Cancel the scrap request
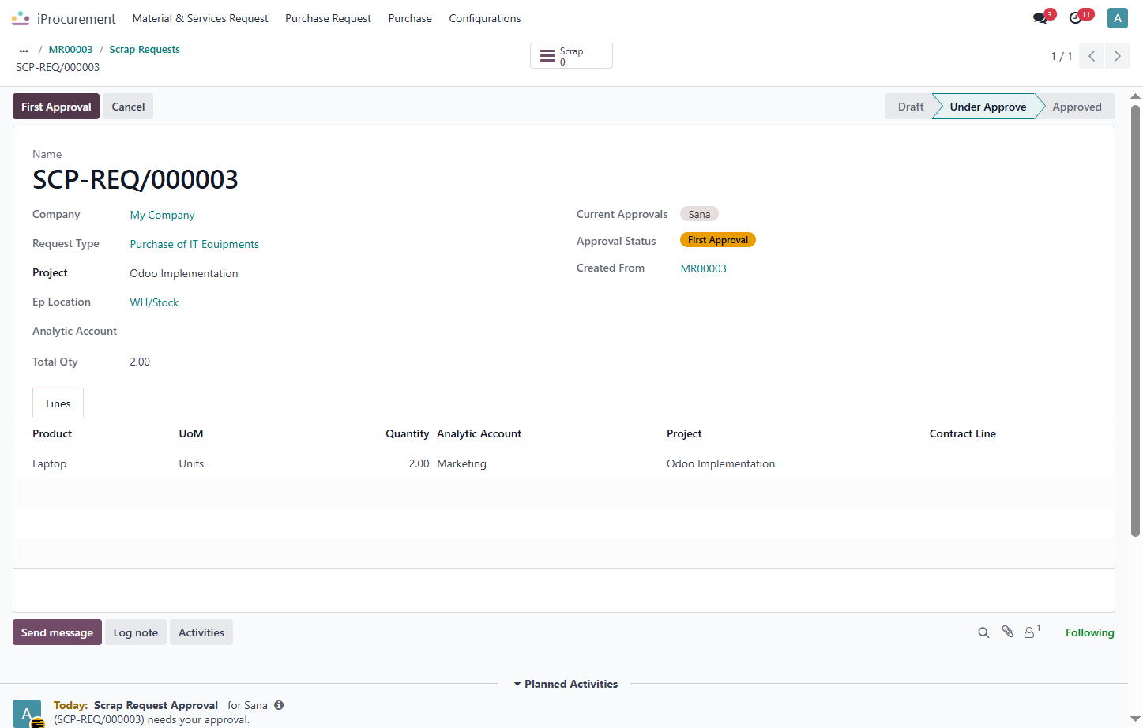Viewport: 1143px width, 728px height. click(x=128, y=107)
